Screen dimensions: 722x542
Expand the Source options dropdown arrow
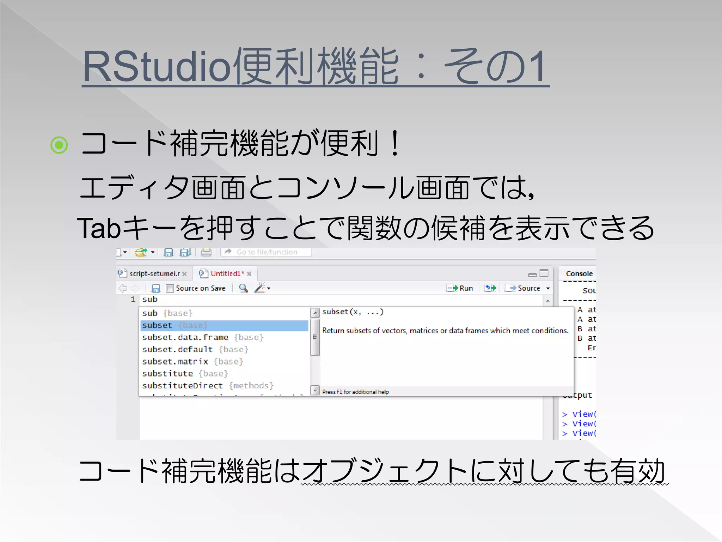[x=548, y=289]
